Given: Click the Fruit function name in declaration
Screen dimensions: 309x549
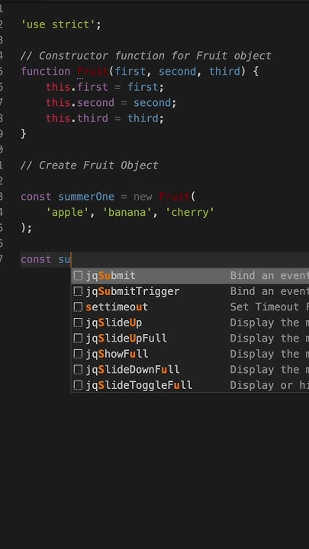Looking at the screenshot, I should point(92,72).
